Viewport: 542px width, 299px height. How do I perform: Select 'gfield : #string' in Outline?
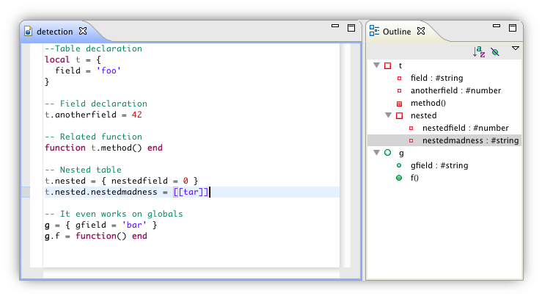coord(439,165)
